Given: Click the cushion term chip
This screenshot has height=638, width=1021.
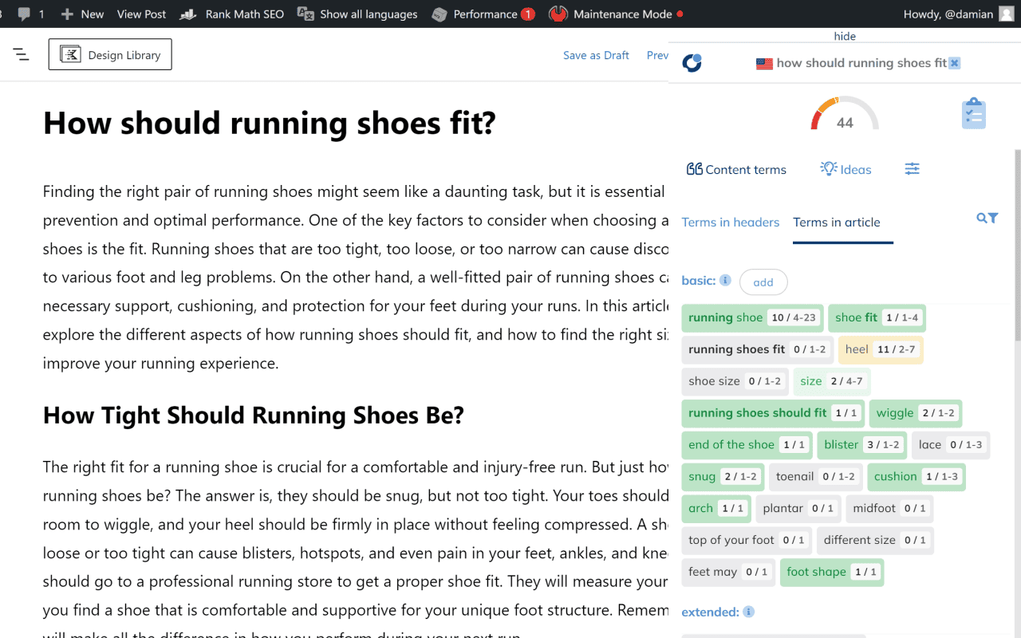Looking at the screenshot, I should tap(917, 477).
